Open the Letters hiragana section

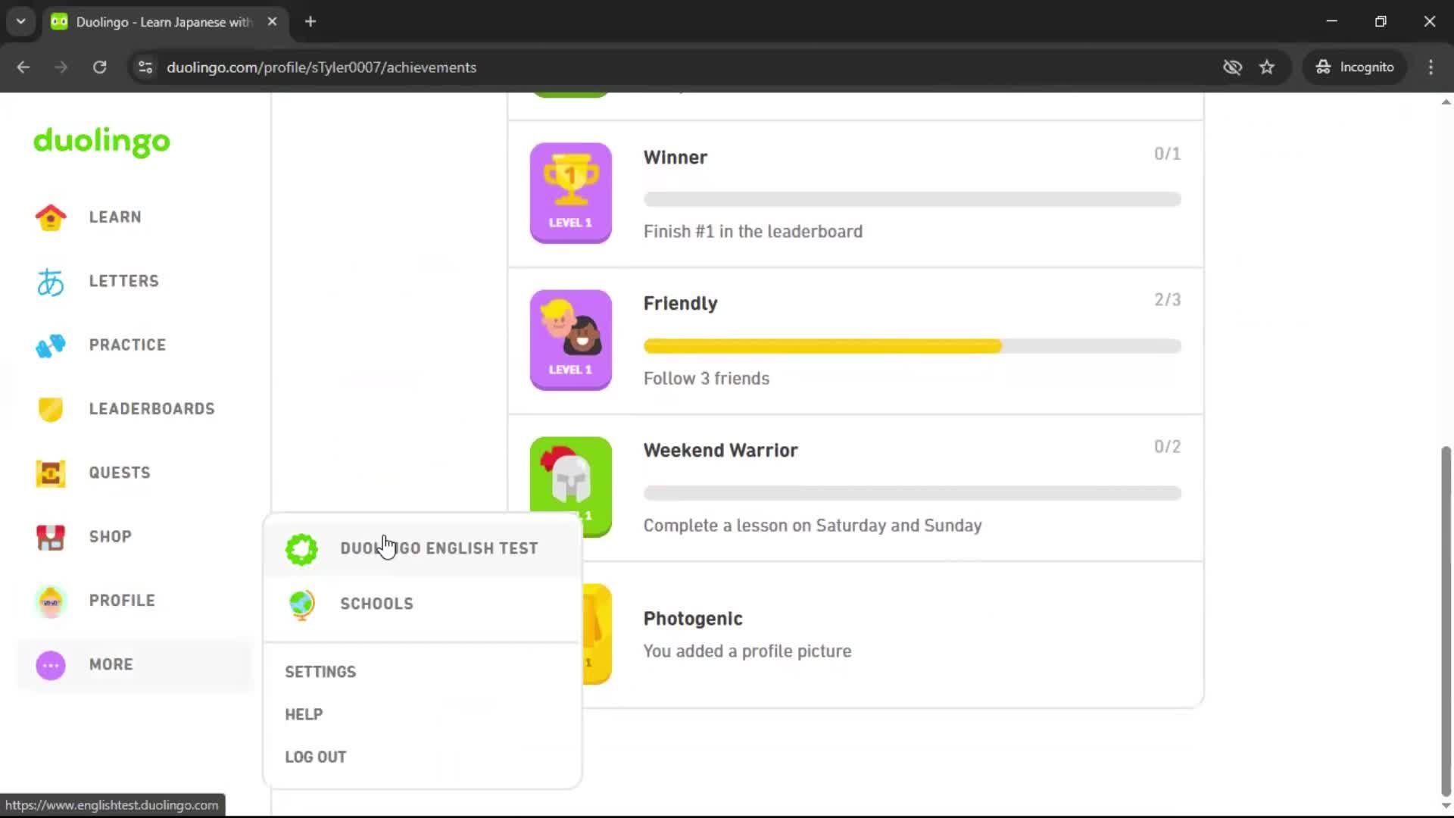[x=50, y=281]
